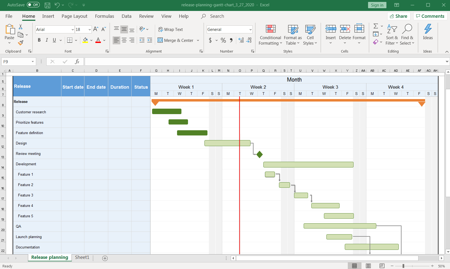This screenshot has width=450, height=269.
Task: Toggle Bold formatting
Action: (x=39, y=40)
